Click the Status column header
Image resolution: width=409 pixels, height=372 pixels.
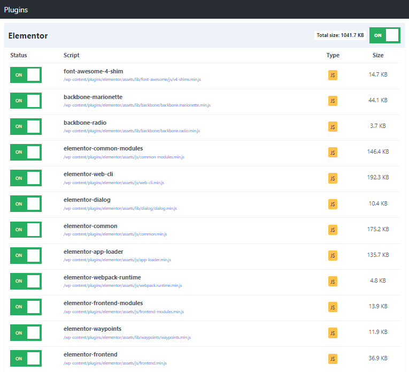19,55
